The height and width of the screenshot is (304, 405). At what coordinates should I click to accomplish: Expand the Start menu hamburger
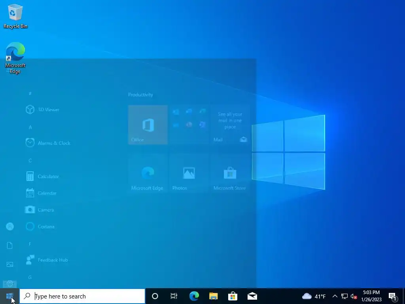point(10,70)
